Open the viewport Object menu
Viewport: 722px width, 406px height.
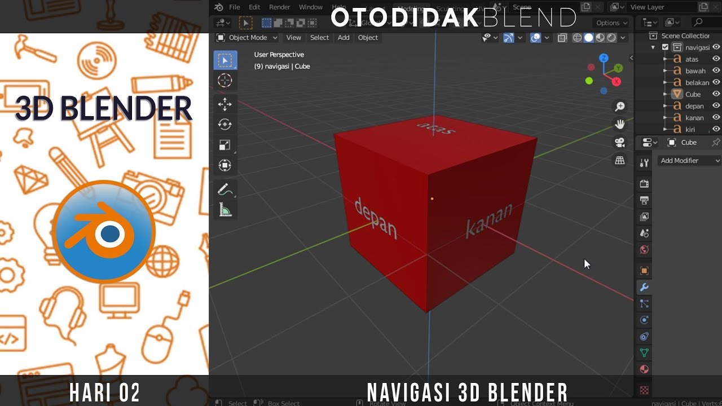[368, 38]
